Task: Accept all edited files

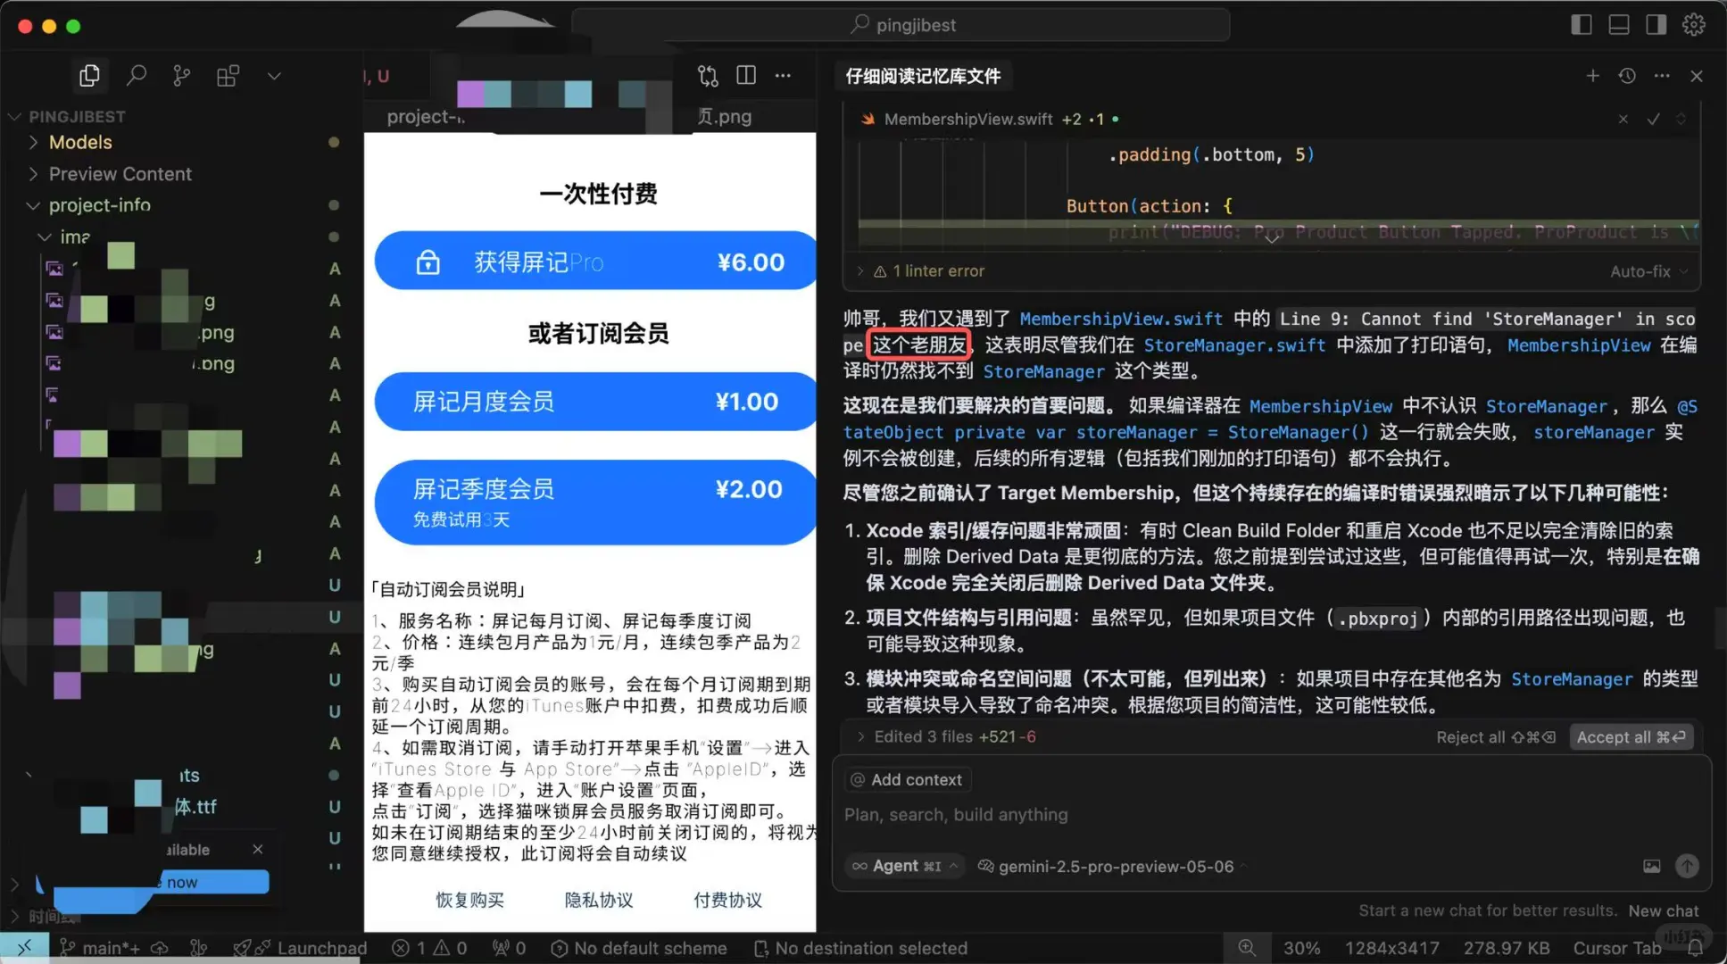Action: (x=1631, y=736)
